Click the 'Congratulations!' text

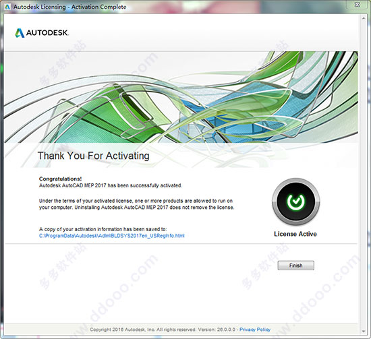coord(60,179)
